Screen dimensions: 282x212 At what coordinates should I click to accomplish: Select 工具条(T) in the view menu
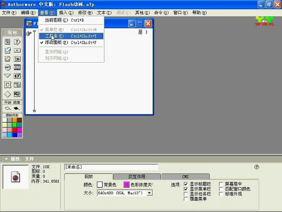click(71, 36)
